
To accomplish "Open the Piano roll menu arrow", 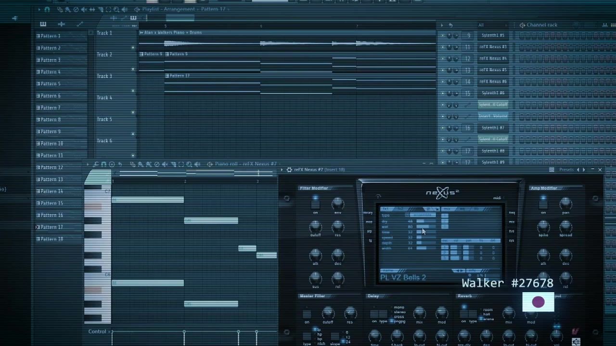I will pyautogui.click(x=88, y=164).
